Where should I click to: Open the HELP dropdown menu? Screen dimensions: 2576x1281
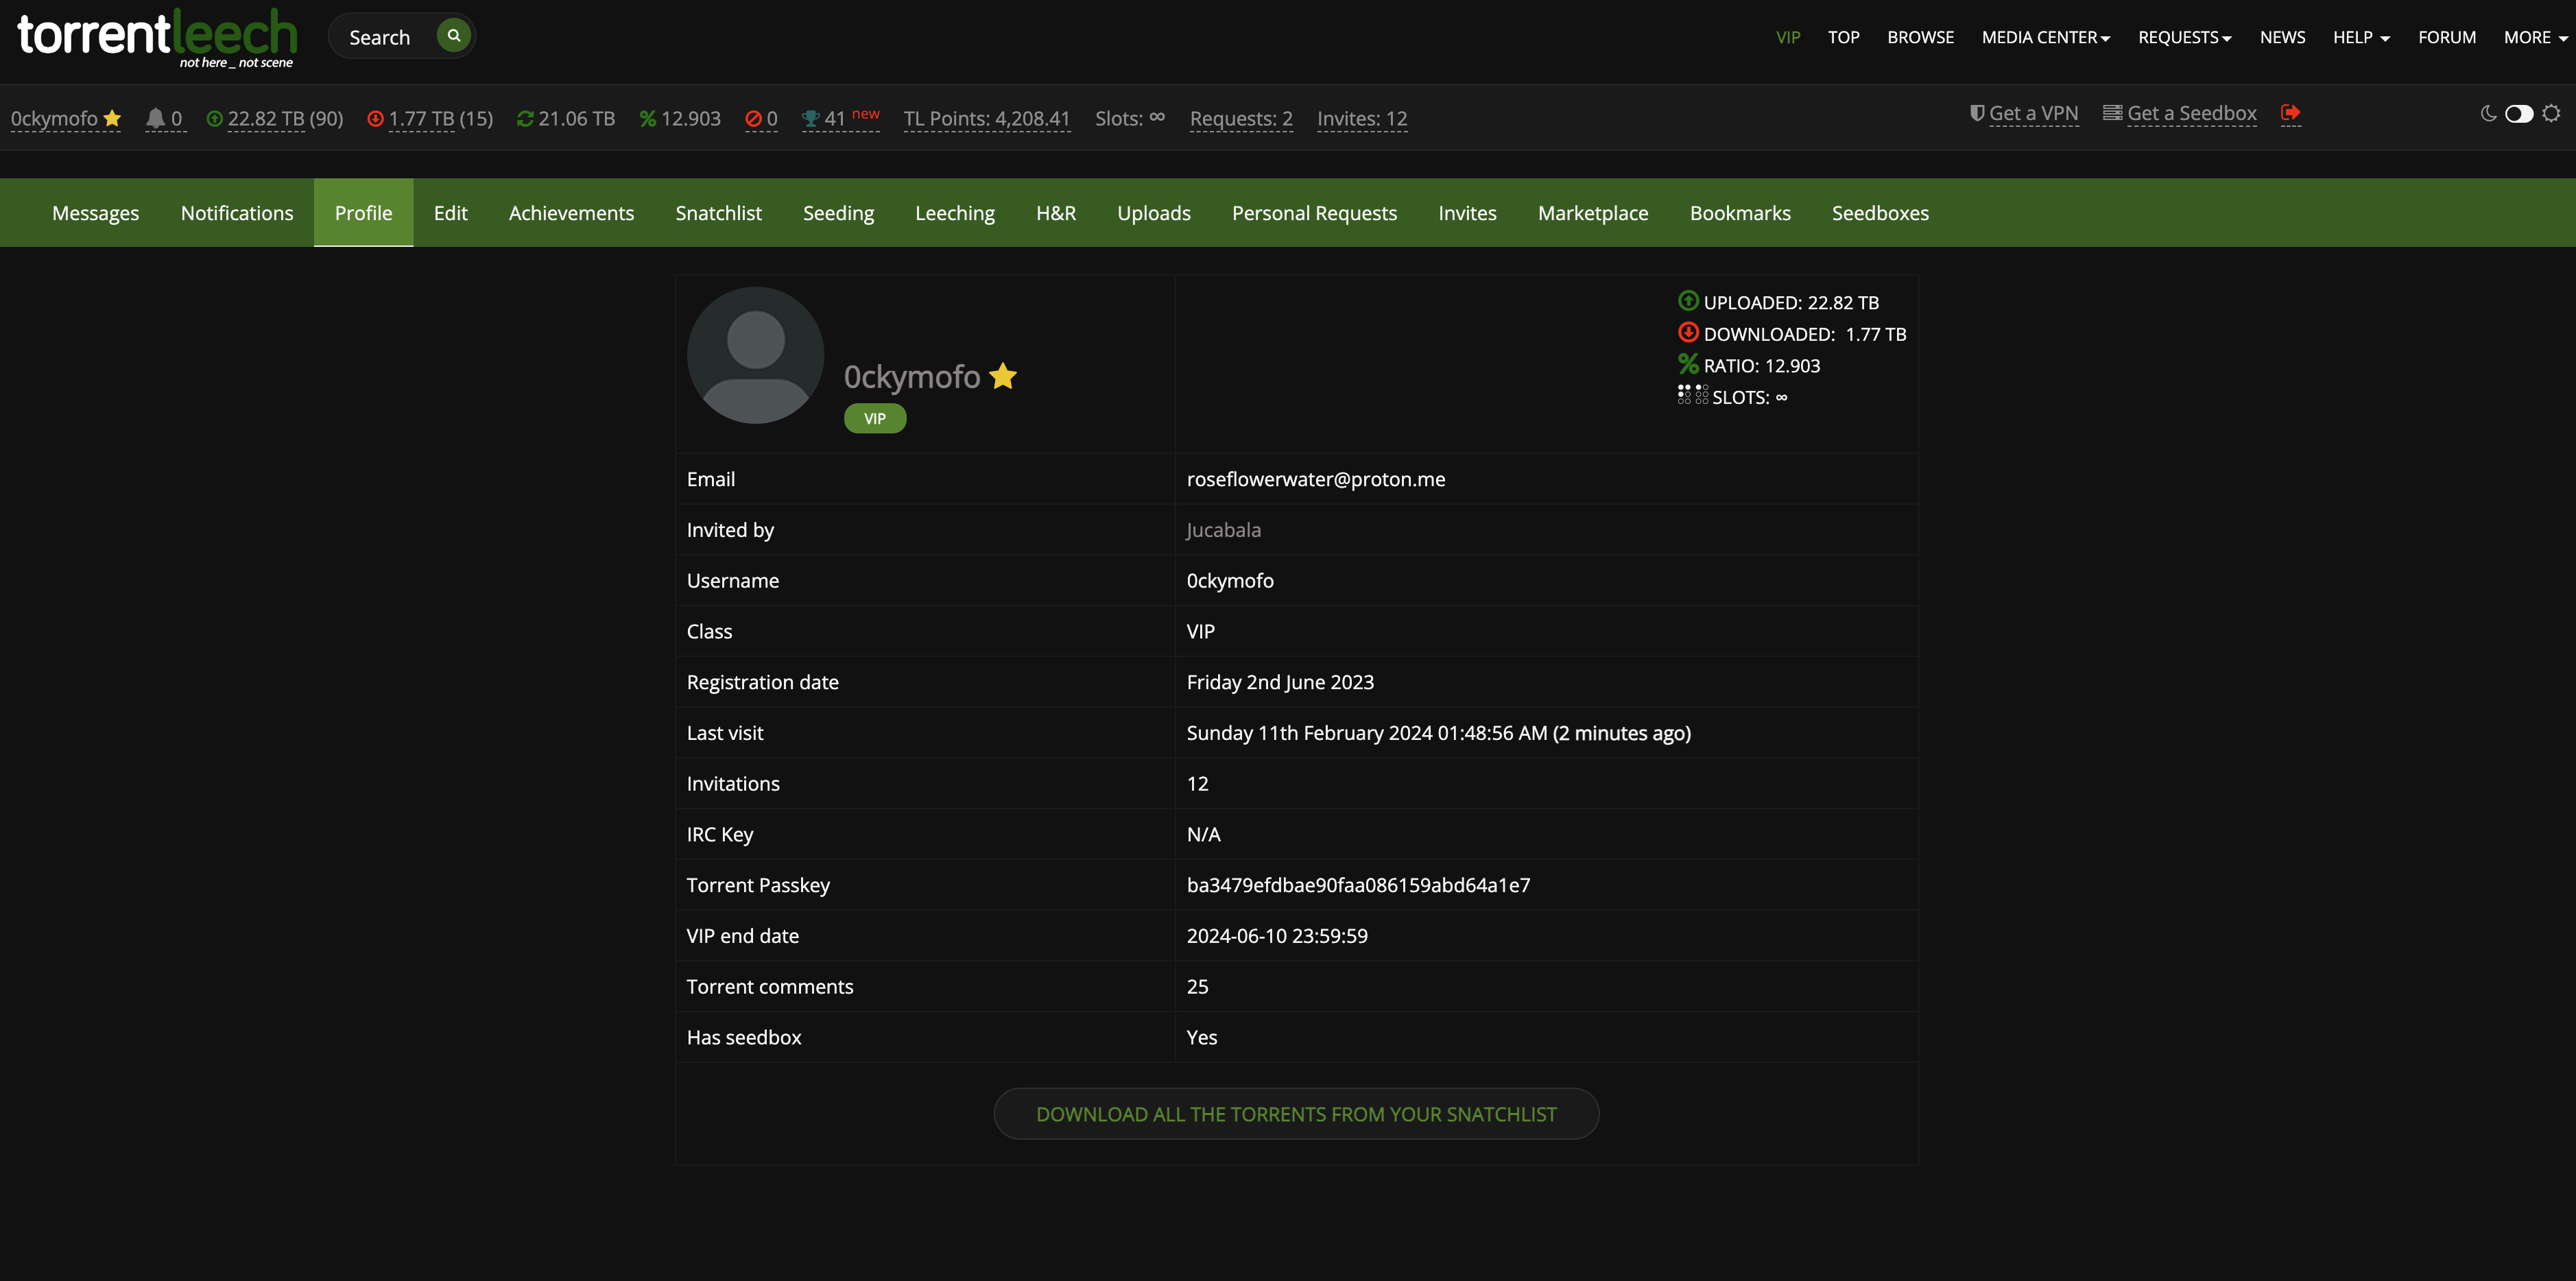2361,37
